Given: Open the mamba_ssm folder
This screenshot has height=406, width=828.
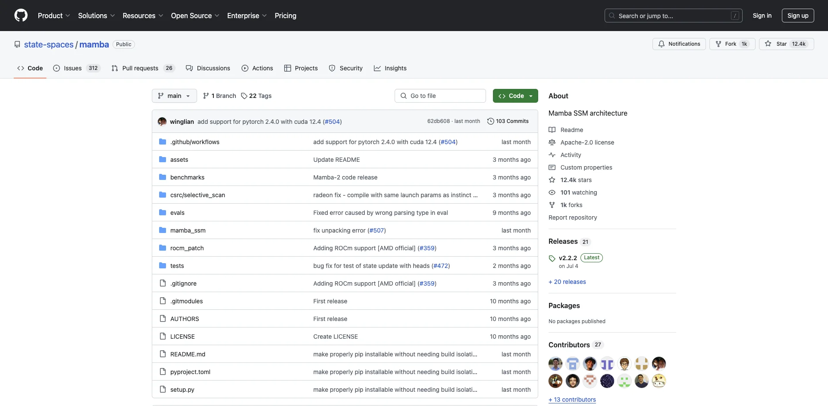Looking at the screenshot, I should coord(188,230).
